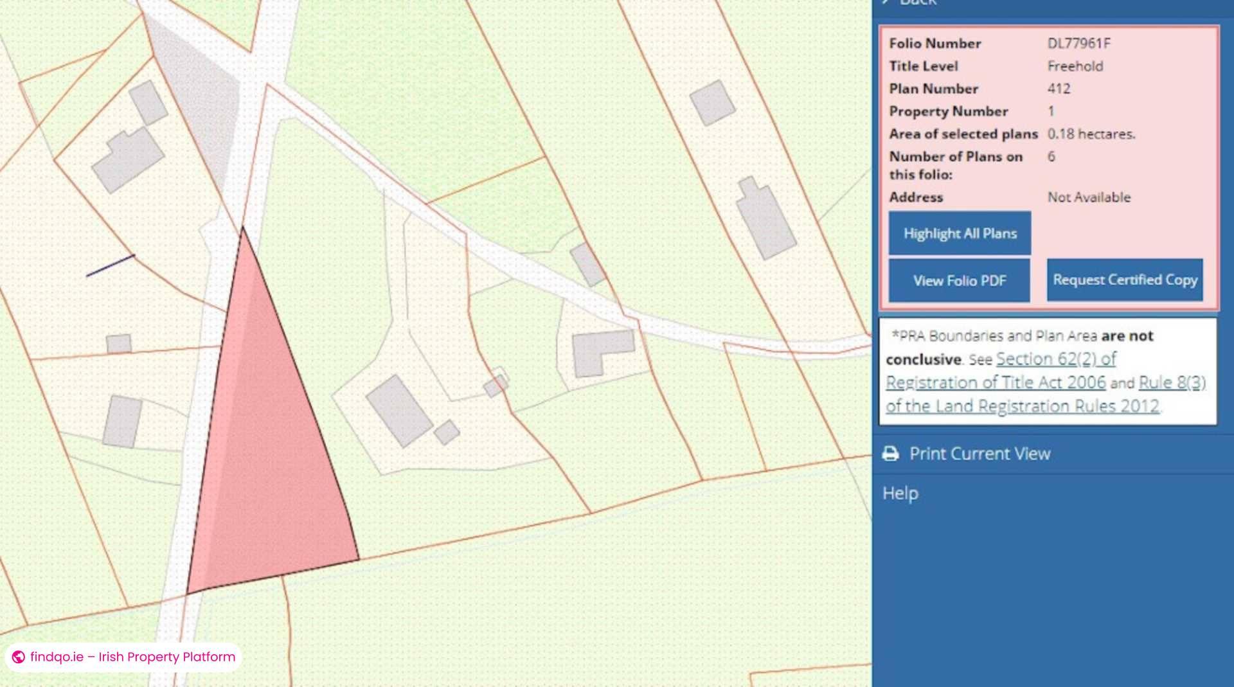The image size is (1234, 687).
Task: Open the Rule 8(3) Land Registration Rules link
Action: (1173, 382)
